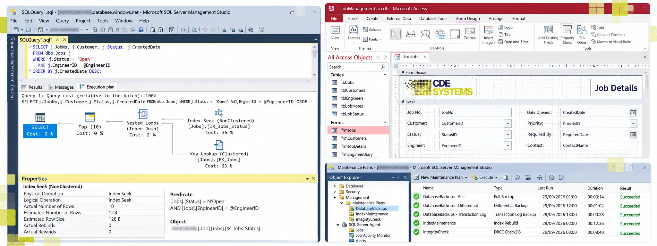Click Insert Image in the Access ribbon
The image size is (657, 246).
click(x=489, y=35)
